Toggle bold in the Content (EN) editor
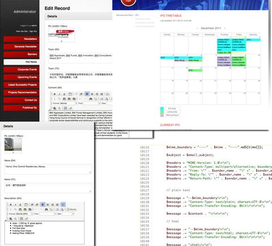This screenshot has height=246, width=272. click(x=54, y=94)
